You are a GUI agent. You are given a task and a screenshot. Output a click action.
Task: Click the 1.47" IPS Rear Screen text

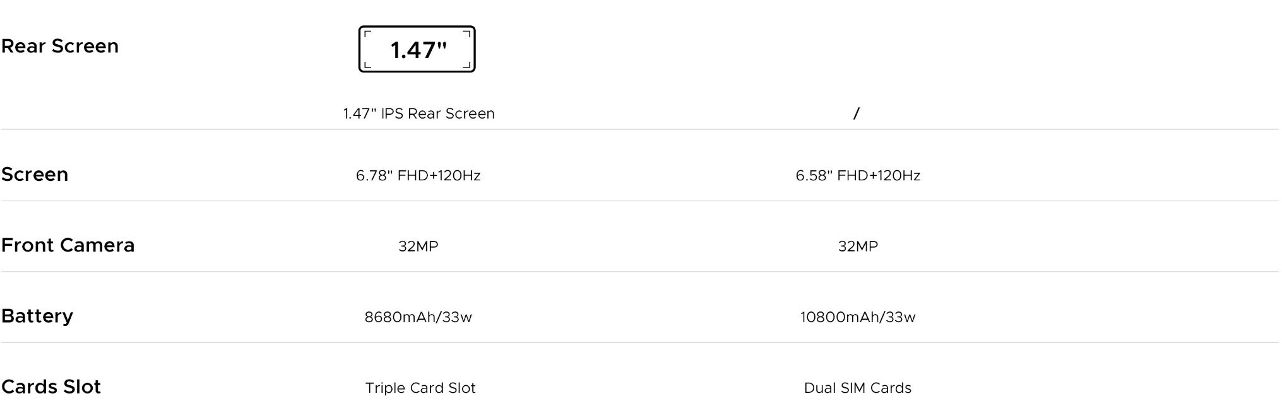(x=418, y=113)
